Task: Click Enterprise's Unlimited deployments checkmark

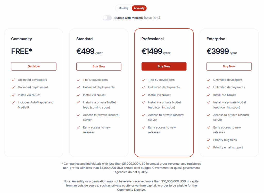Action: click(209, 87)
